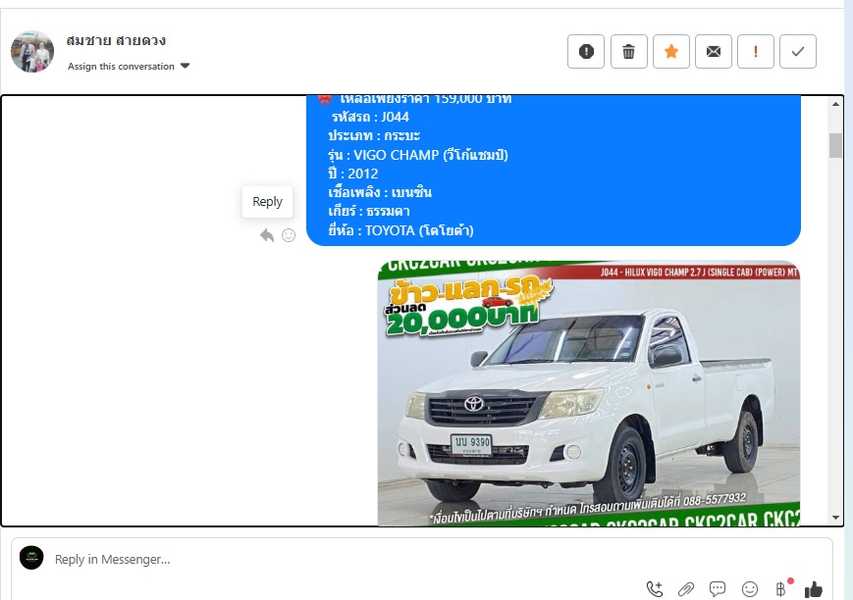Delete the conversation using trash icon
The image size is (853, 600).
629,52
